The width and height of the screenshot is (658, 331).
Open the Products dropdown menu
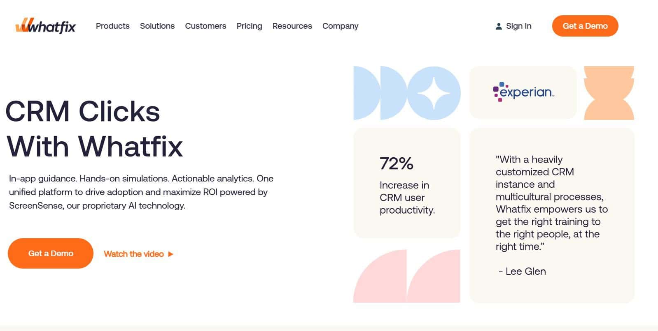coord(112,26)
